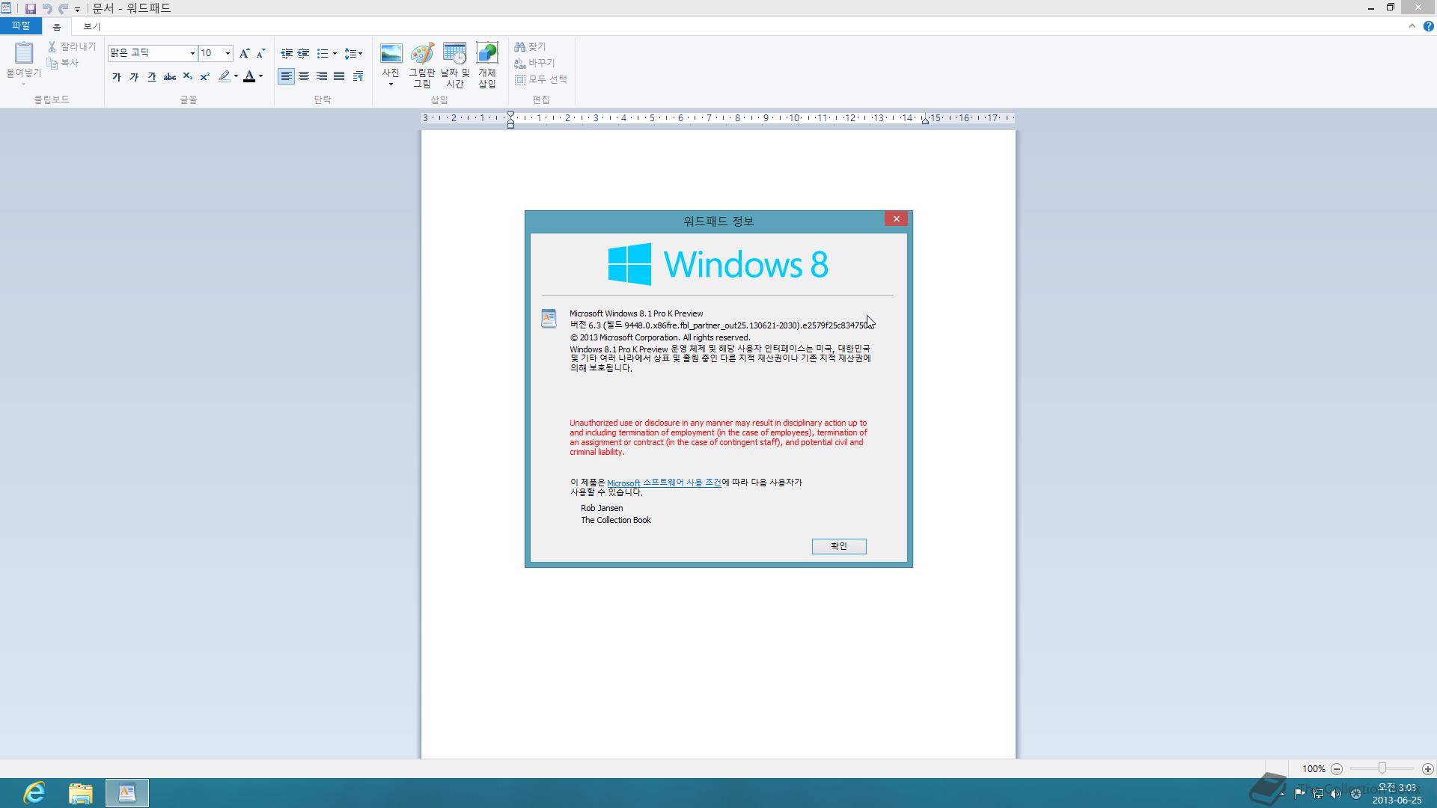The width and height of the screenshot is (1437, 808).
Task: Align text right
Action: point(321,76)
